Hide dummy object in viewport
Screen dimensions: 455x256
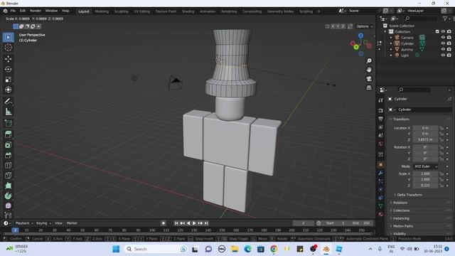[443, 49]
